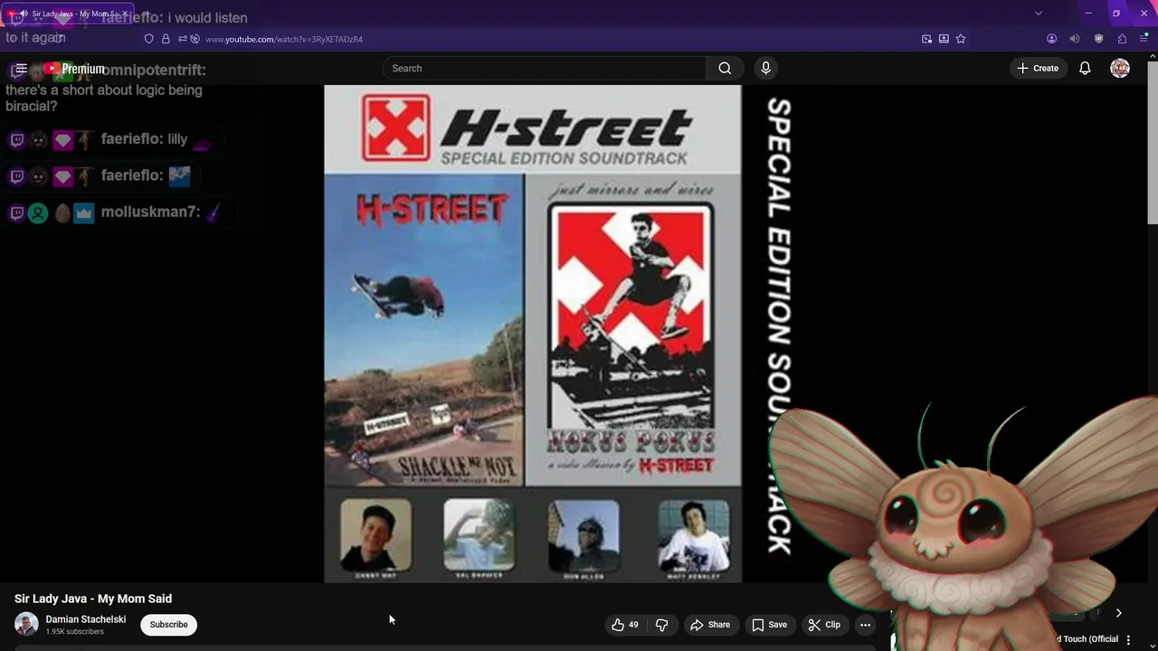Click the YouTube URL in address bar

click(x=284, y=39)
